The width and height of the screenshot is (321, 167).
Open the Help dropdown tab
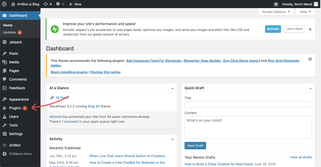pos(305,12)
